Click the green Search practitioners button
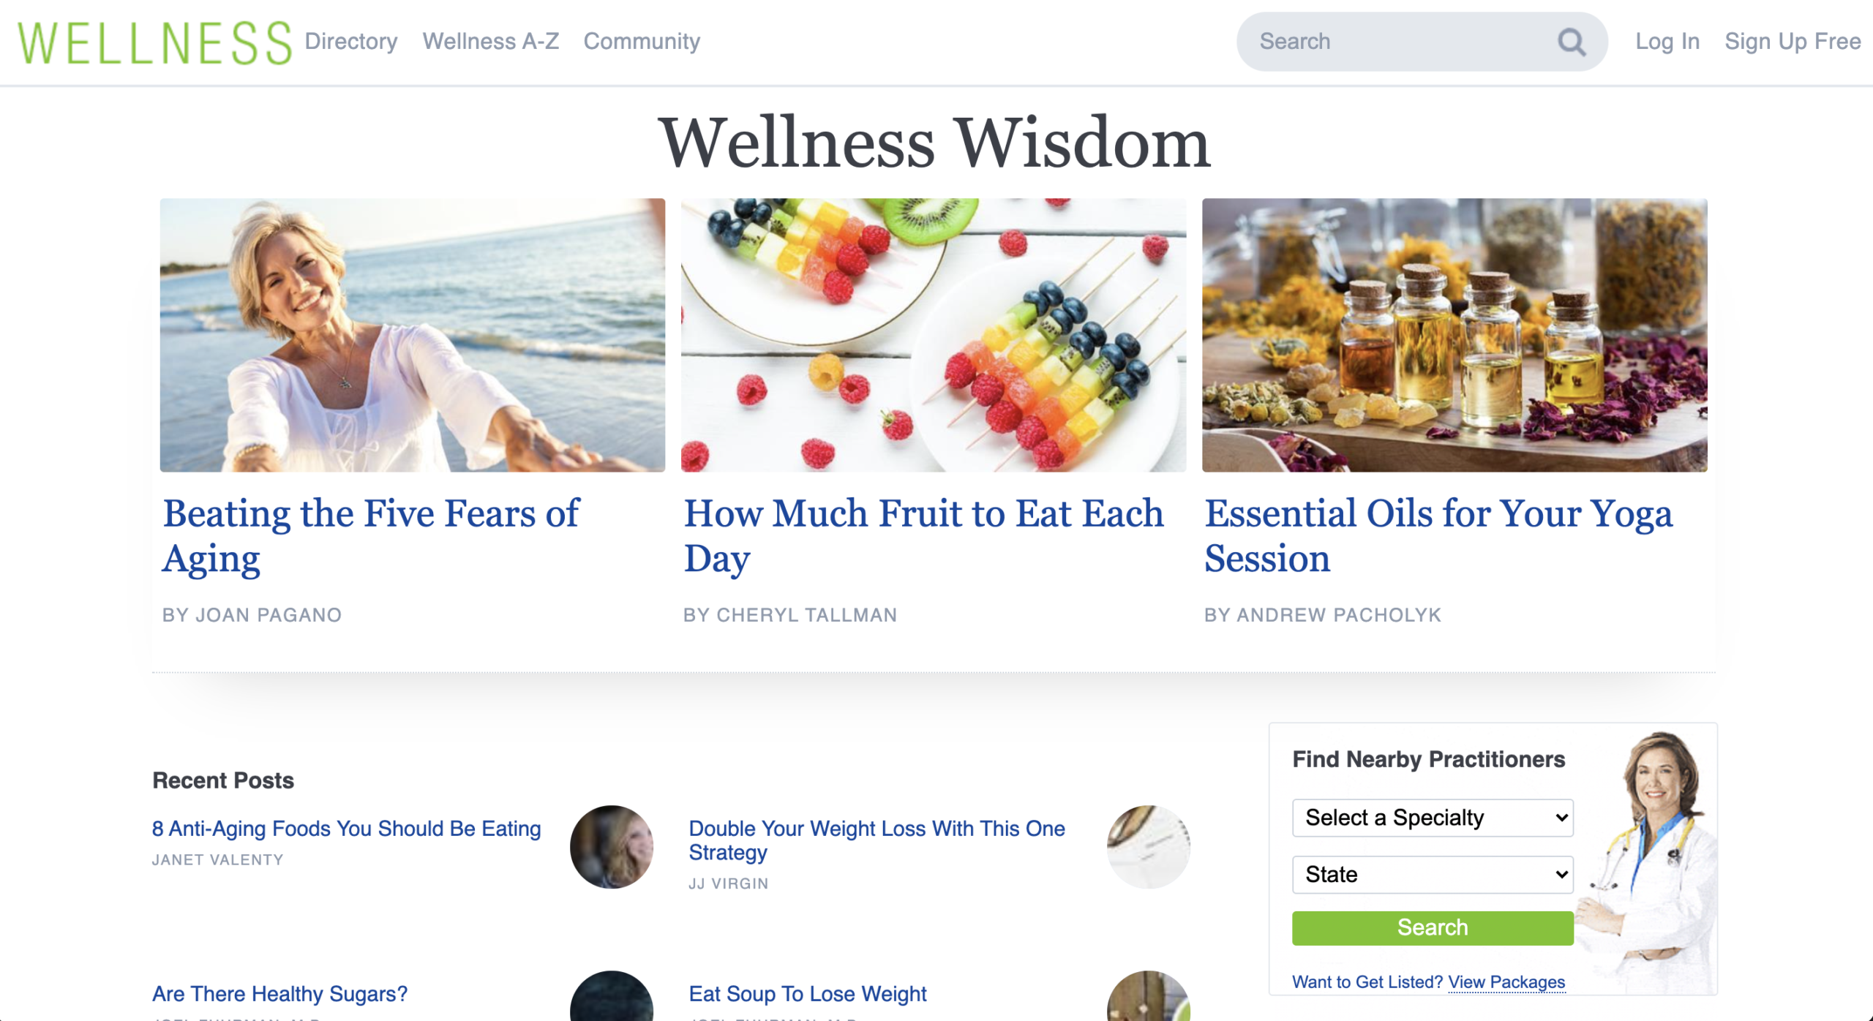This screenshot has height=1021, width=1873. (x=1433, y=927)
